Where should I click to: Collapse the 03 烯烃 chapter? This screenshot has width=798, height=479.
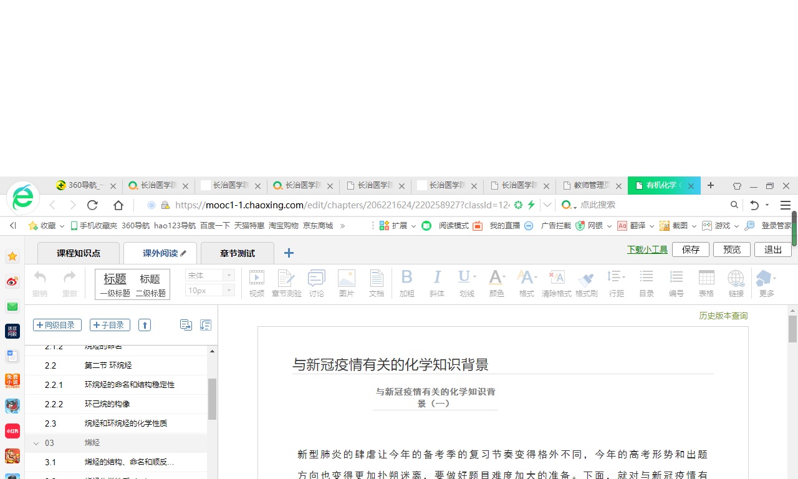36,443
